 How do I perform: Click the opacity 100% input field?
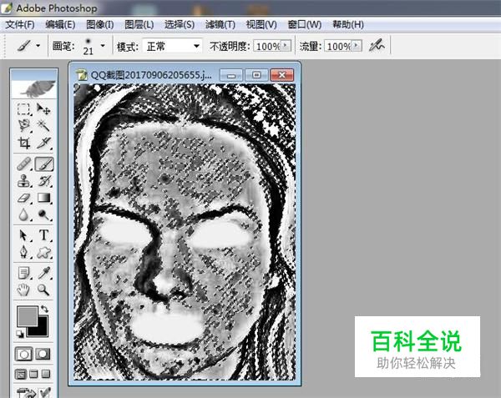[267, 46]
